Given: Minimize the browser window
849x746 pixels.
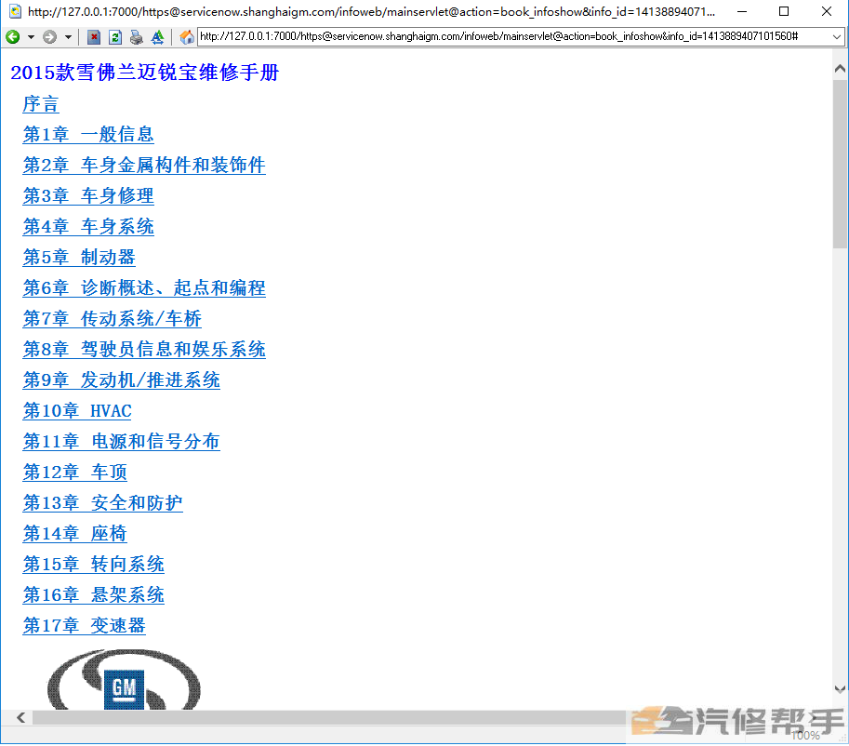Looking at the screenshot, I should tap(742, 11).
